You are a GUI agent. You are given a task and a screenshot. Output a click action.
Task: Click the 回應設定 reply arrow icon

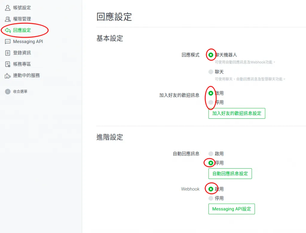8,30
